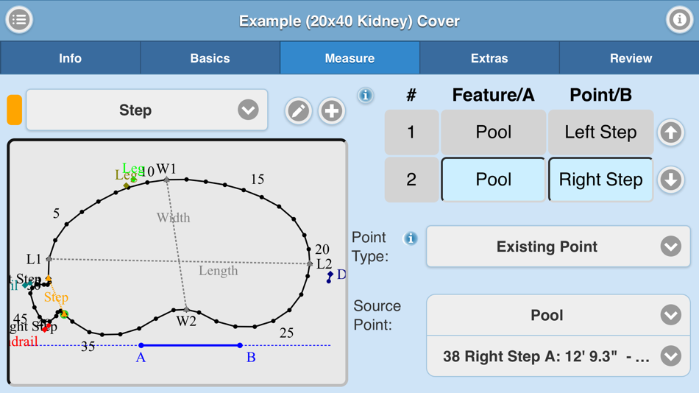The image size is (699, 393).
Task: Click the Right Step point cell
Action: tap(600, 180)
